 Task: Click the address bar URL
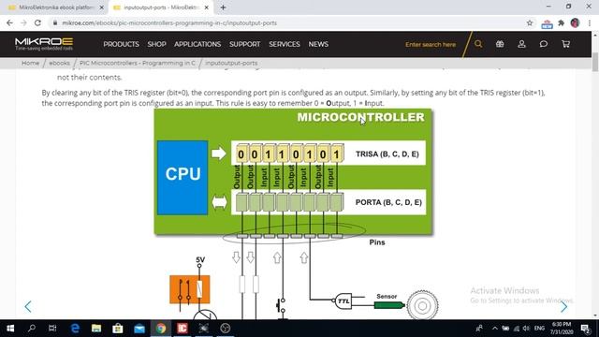(x=169, y=22)
